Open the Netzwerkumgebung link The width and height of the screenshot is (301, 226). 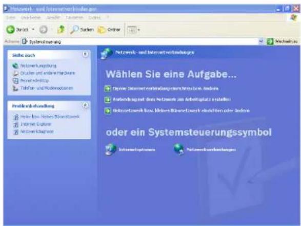(38, 66)
